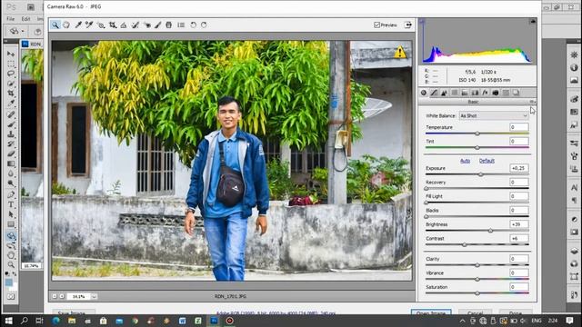Select Photoshop Lasso tool in left toolbox

11,74
